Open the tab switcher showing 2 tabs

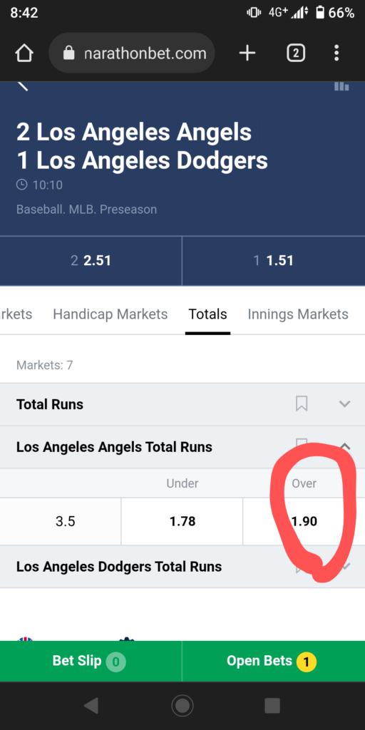click(296, 53)
